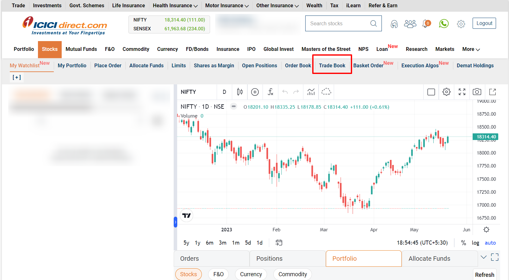Viewport: 509px width, 280px height.
Task: Switch to the Positions tab
Action: (x=269, y=259)
